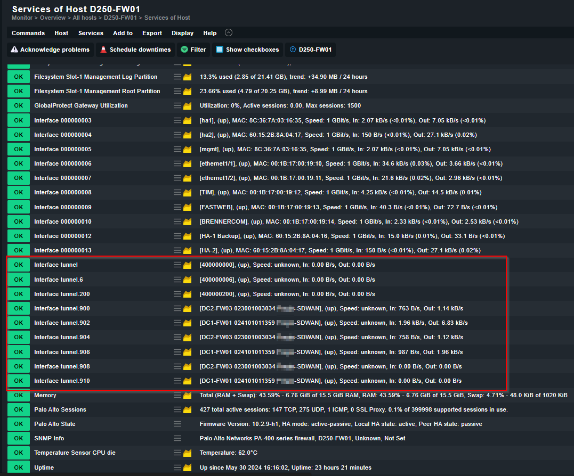
Task: Toggle Show checkboxes option
Action: pyautogui.click(x=247, y=50)
